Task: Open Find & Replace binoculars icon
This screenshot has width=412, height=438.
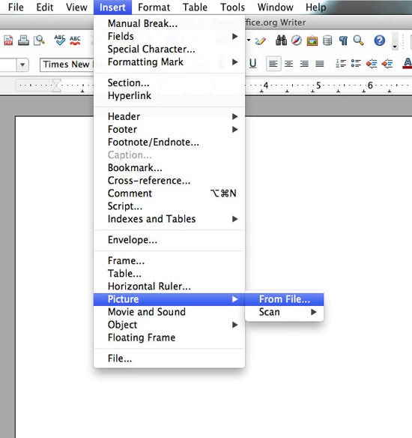Action: click(281, 40)
